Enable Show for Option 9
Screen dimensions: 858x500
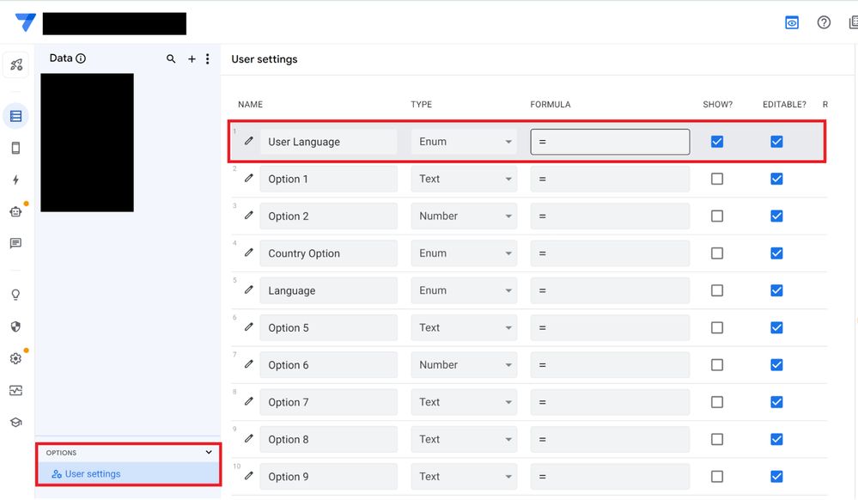pyautogui.click(x=717, y=477)
